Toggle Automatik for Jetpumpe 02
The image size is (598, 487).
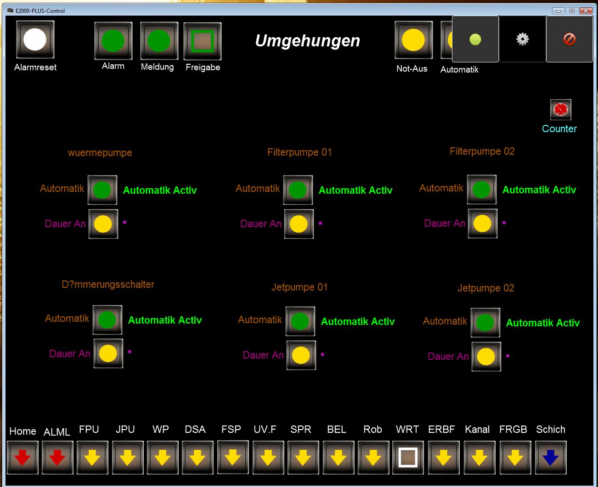click(485, 323)
